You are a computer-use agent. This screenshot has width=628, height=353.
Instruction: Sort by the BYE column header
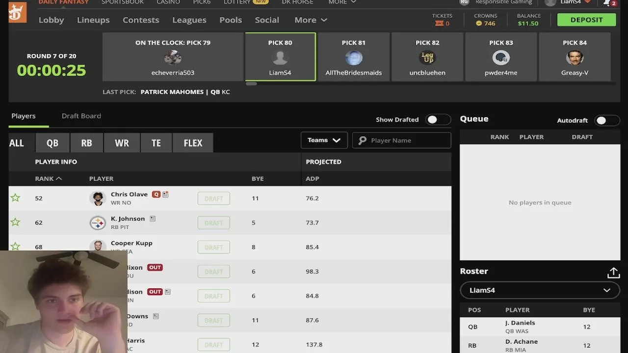click(258, 178)
